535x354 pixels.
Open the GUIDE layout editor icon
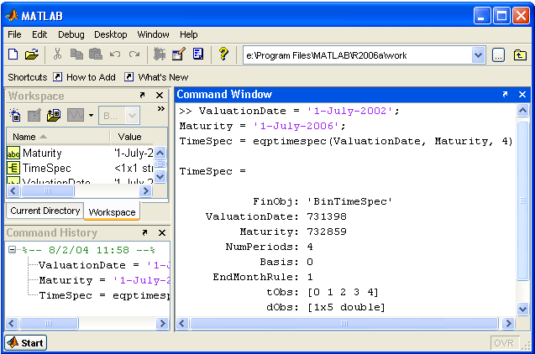(178, 55)
